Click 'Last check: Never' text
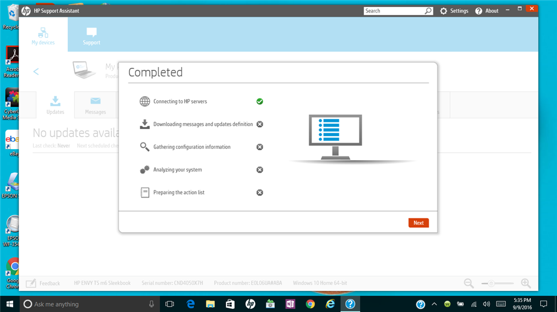The image size is (557, 312). pos(51,146)
